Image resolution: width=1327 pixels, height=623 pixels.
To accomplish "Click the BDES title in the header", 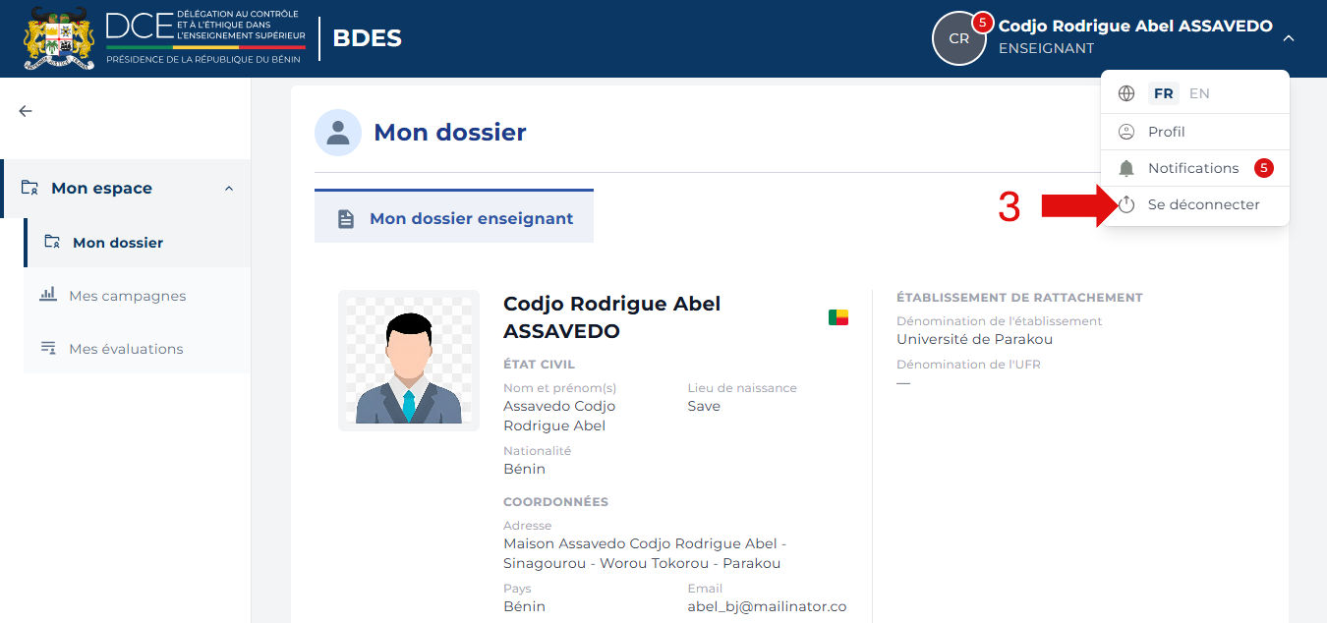I will [367, 38].
